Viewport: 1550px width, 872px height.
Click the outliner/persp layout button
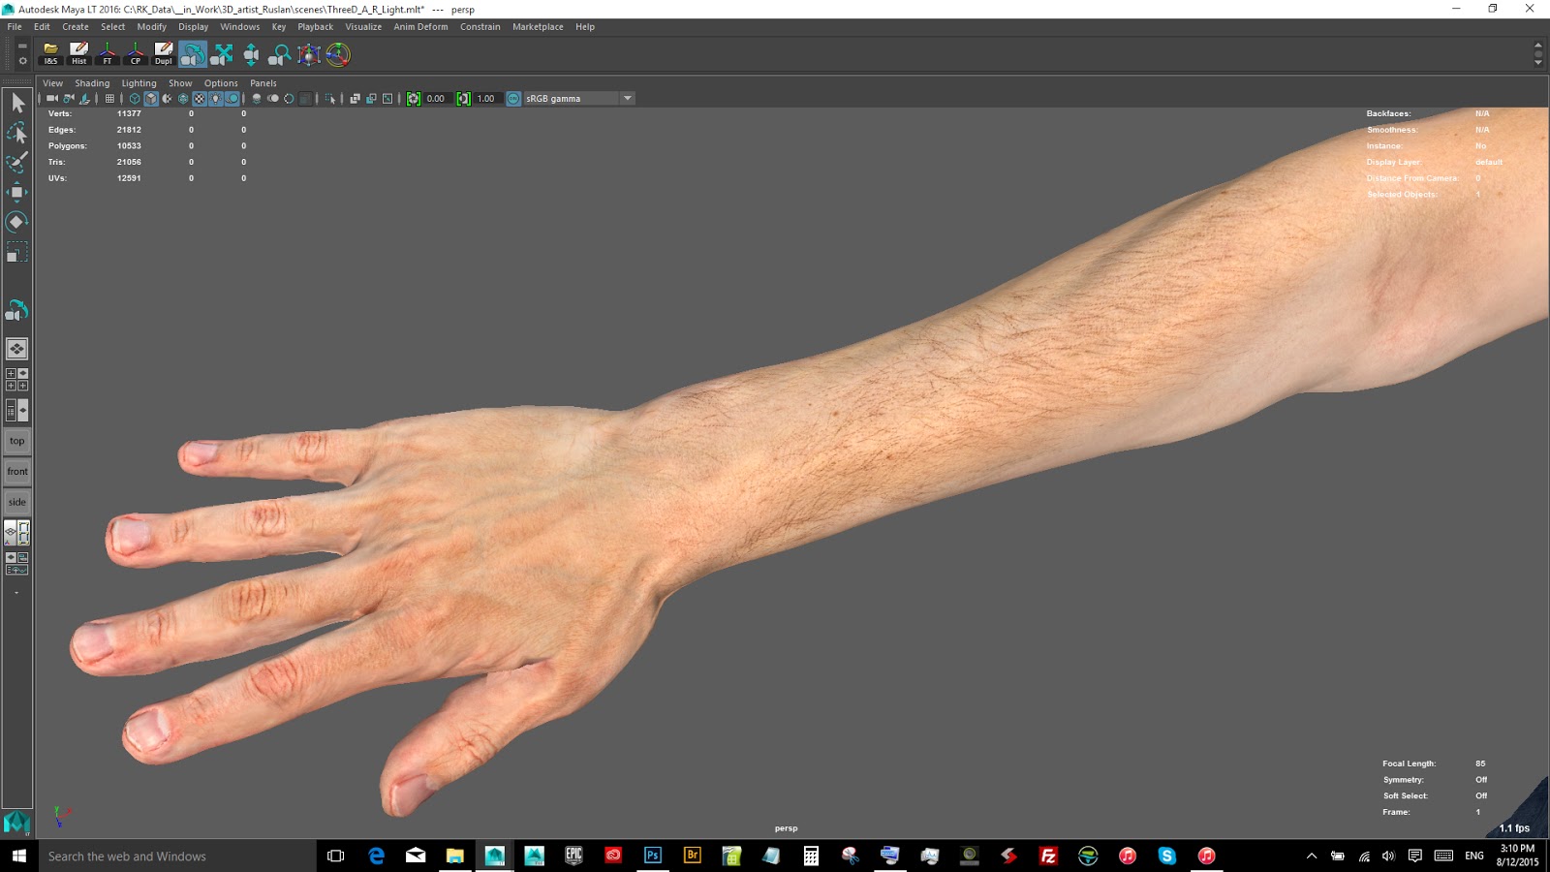point(17,411)
